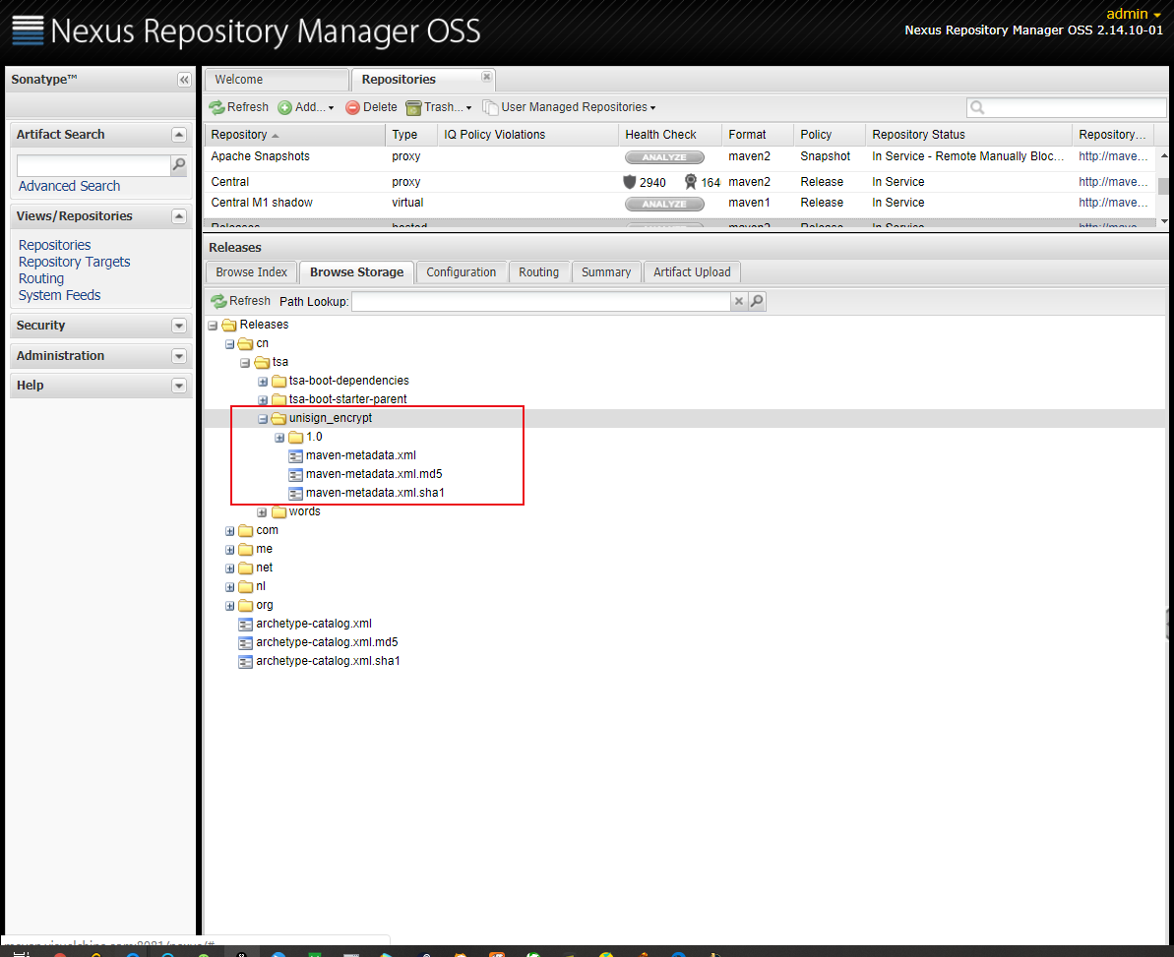Close the Repositories tab
The width and height of the screenshot is (1174, 957).
[487, 77]
